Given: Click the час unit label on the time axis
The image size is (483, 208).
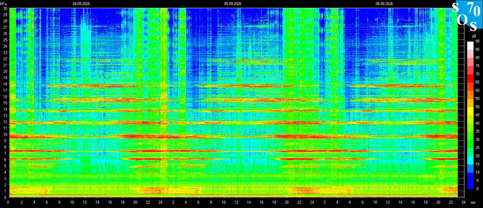Looking at the screenshot, I should point(473,203).
